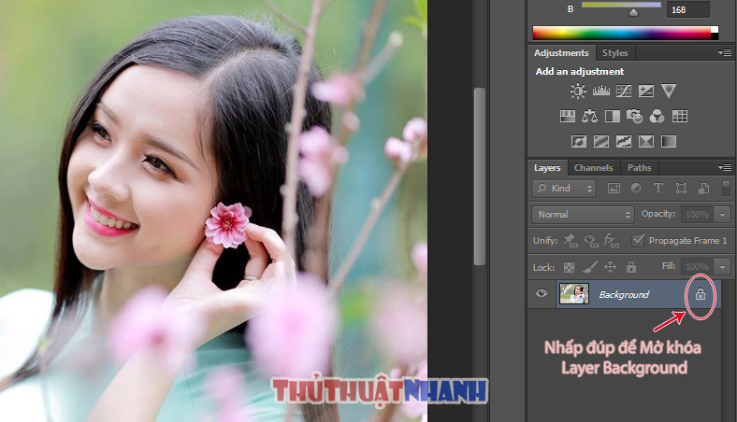This screenshot has height=422, width=737.
Task: Switch to the Adjustments tab
Action: (561, 53)
